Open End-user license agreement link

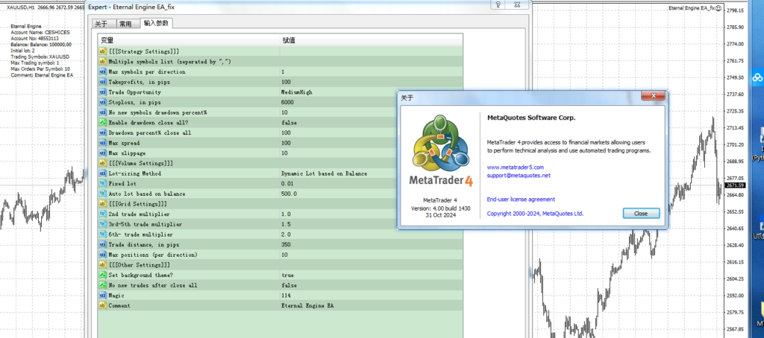(x=521, y=200)
